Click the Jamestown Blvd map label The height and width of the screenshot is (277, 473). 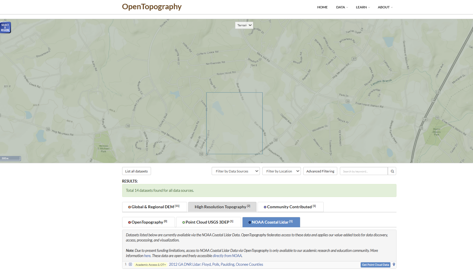coord(276,156)
